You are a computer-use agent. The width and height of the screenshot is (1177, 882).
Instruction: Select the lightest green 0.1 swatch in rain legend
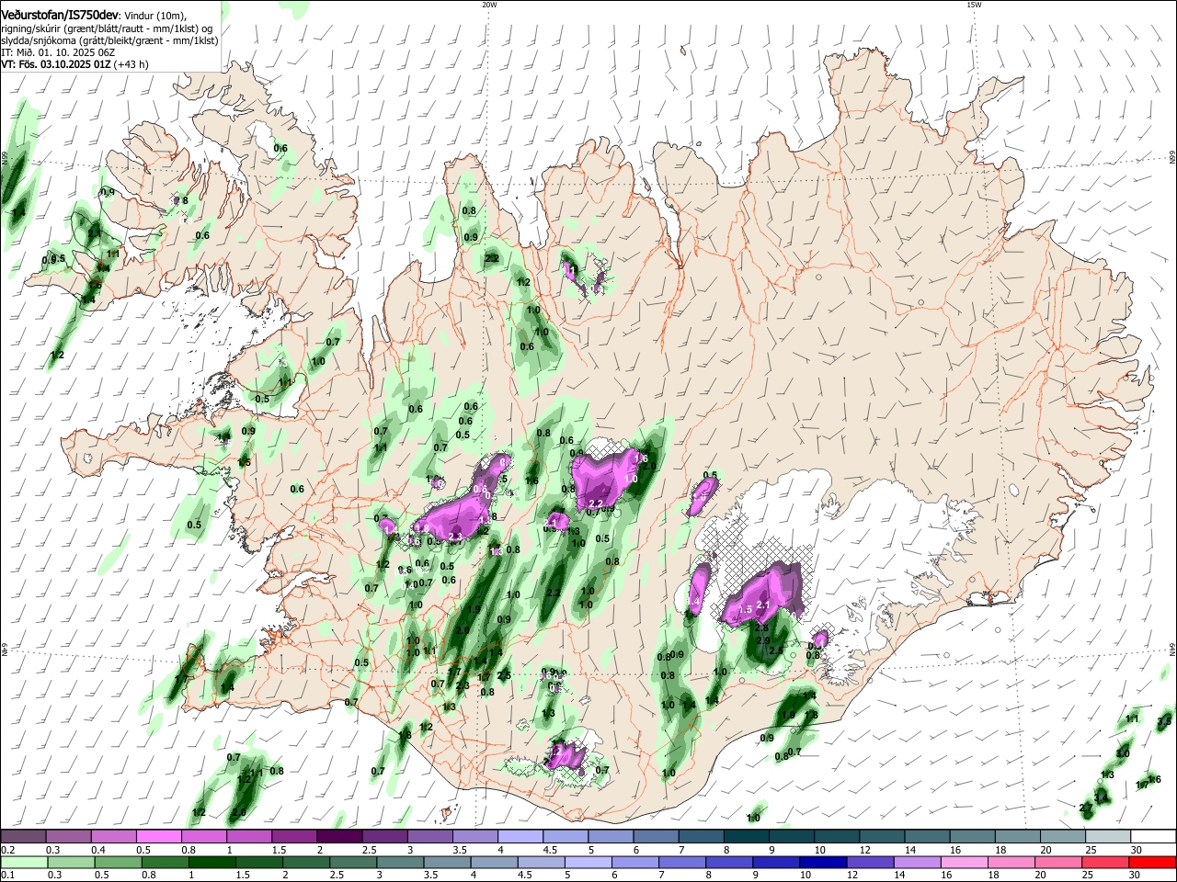pos(23,862)
